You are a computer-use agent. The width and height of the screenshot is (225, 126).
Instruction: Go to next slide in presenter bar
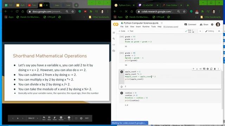click(22, 118)
